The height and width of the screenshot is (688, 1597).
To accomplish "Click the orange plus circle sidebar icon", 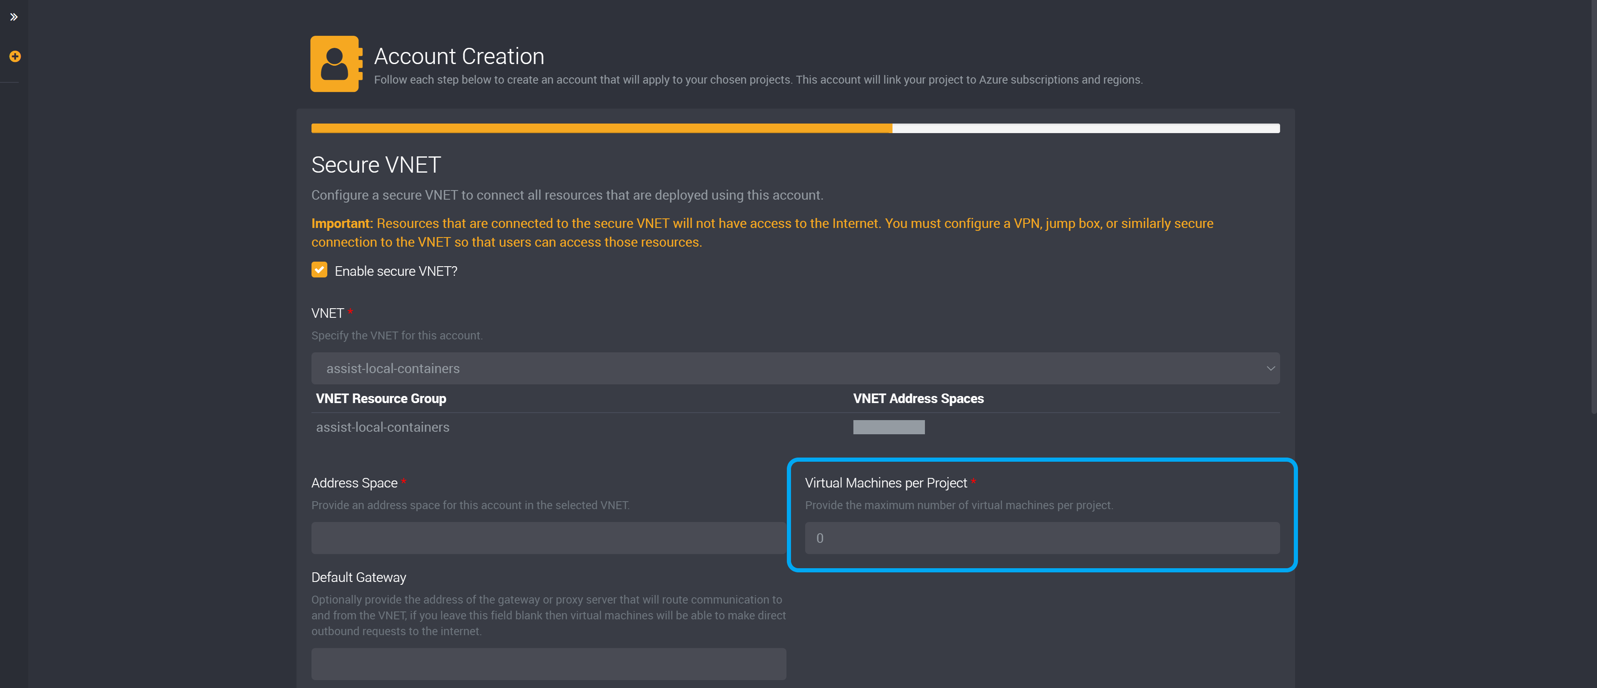I will pyautogui.click(x=15, y=57).
